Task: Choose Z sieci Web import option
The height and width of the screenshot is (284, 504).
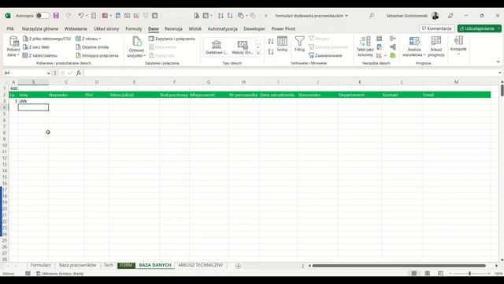Action: [x=36, y=47]
